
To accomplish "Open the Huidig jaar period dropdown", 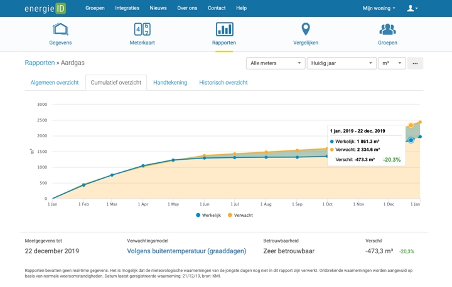I will [x=342, y=63].
